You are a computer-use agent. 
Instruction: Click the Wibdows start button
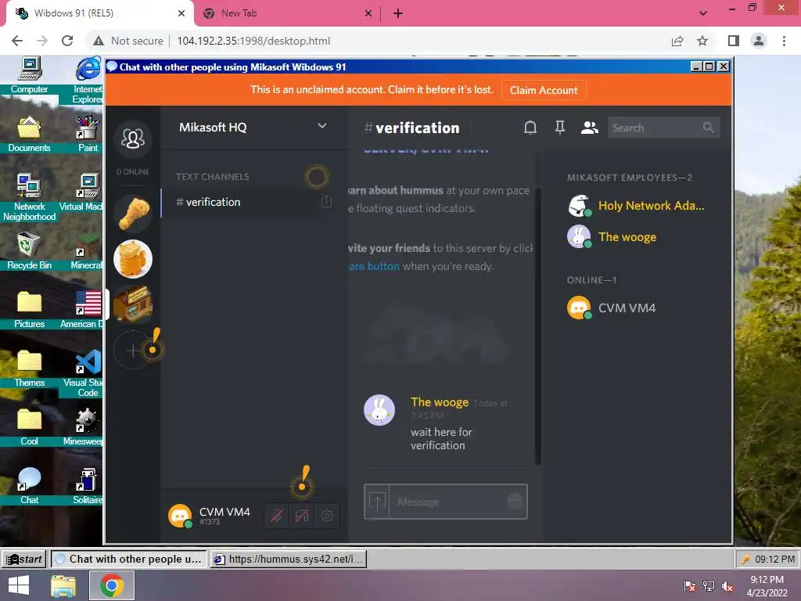24,559
